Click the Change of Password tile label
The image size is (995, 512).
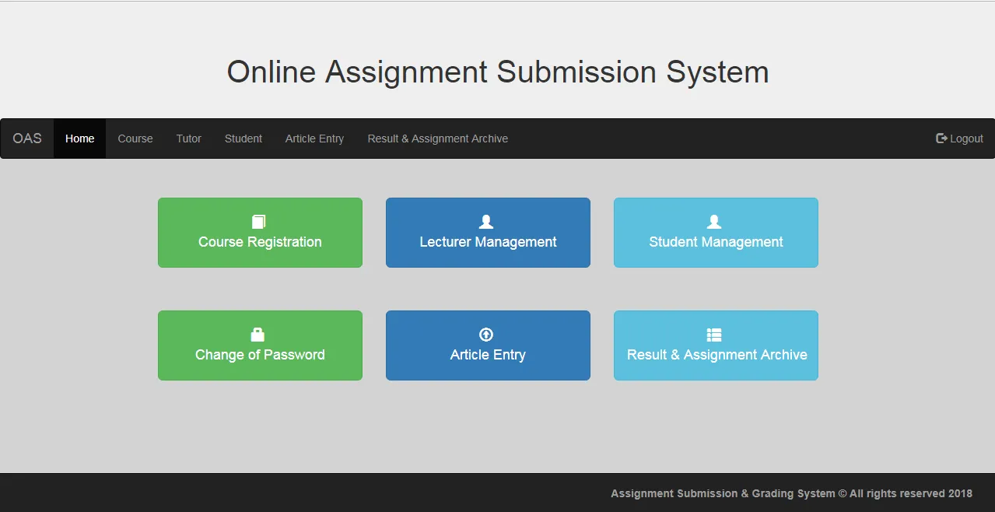[x=260, y=355]
